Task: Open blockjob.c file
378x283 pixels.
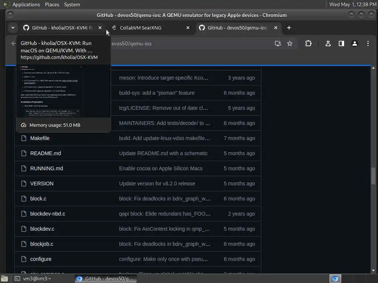Action: pyautogui.click(x=42, y=244)
